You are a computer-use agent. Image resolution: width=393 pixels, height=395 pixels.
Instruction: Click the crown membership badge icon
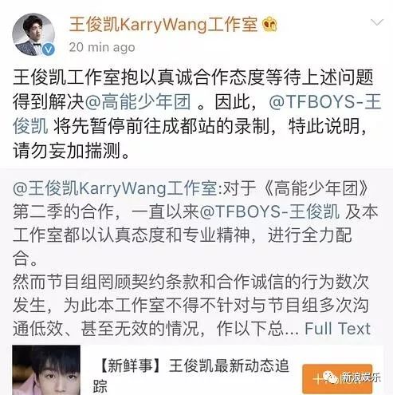[x=270, y=25]
